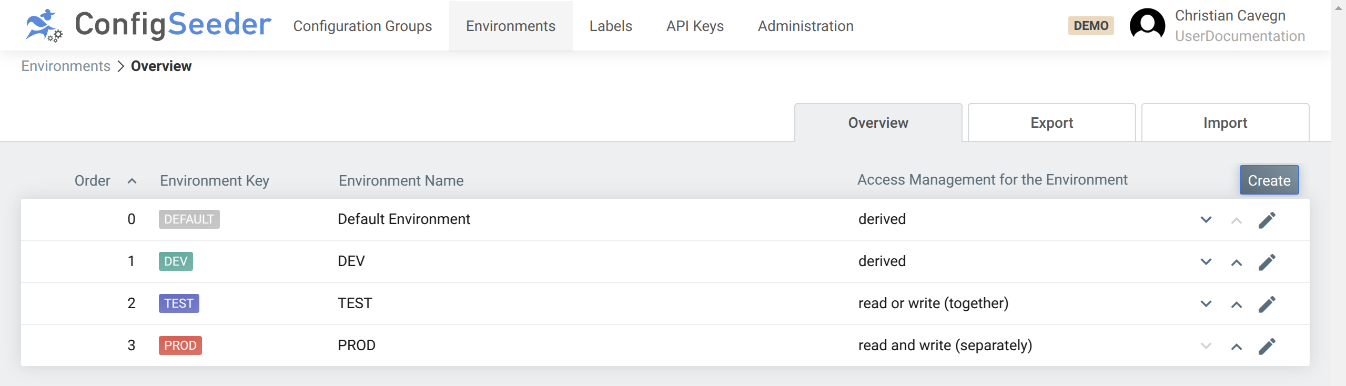
Task: Click the user avatar icon
Action: [x=1147, y=25]
